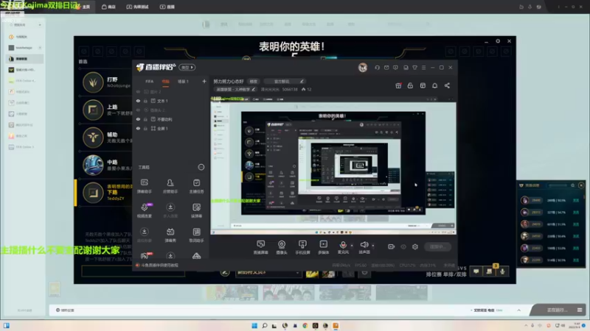Open the League client chat bubble icon
Image resolution: width=590 pixels, height=331 pixels.
pos(476,271)
